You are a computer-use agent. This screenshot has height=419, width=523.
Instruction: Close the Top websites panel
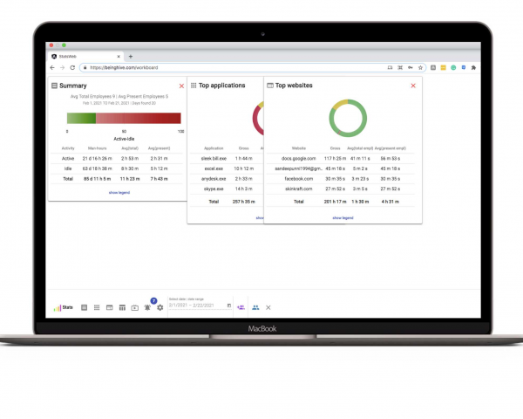click(413, 86)
